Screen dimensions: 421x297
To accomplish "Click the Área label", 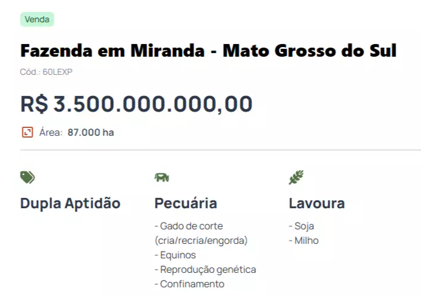I will coord(51,132).
